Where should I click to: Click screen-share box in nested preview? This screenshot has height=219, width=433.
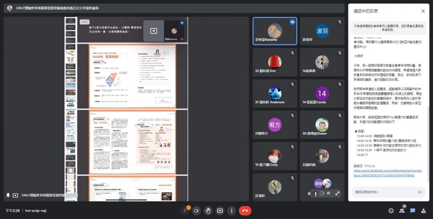[x=154, y=31]
